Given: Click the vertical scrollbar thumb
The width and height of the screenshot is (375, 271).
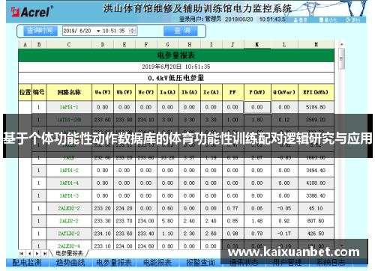Looking at the screenshot, I should (341, 59).
